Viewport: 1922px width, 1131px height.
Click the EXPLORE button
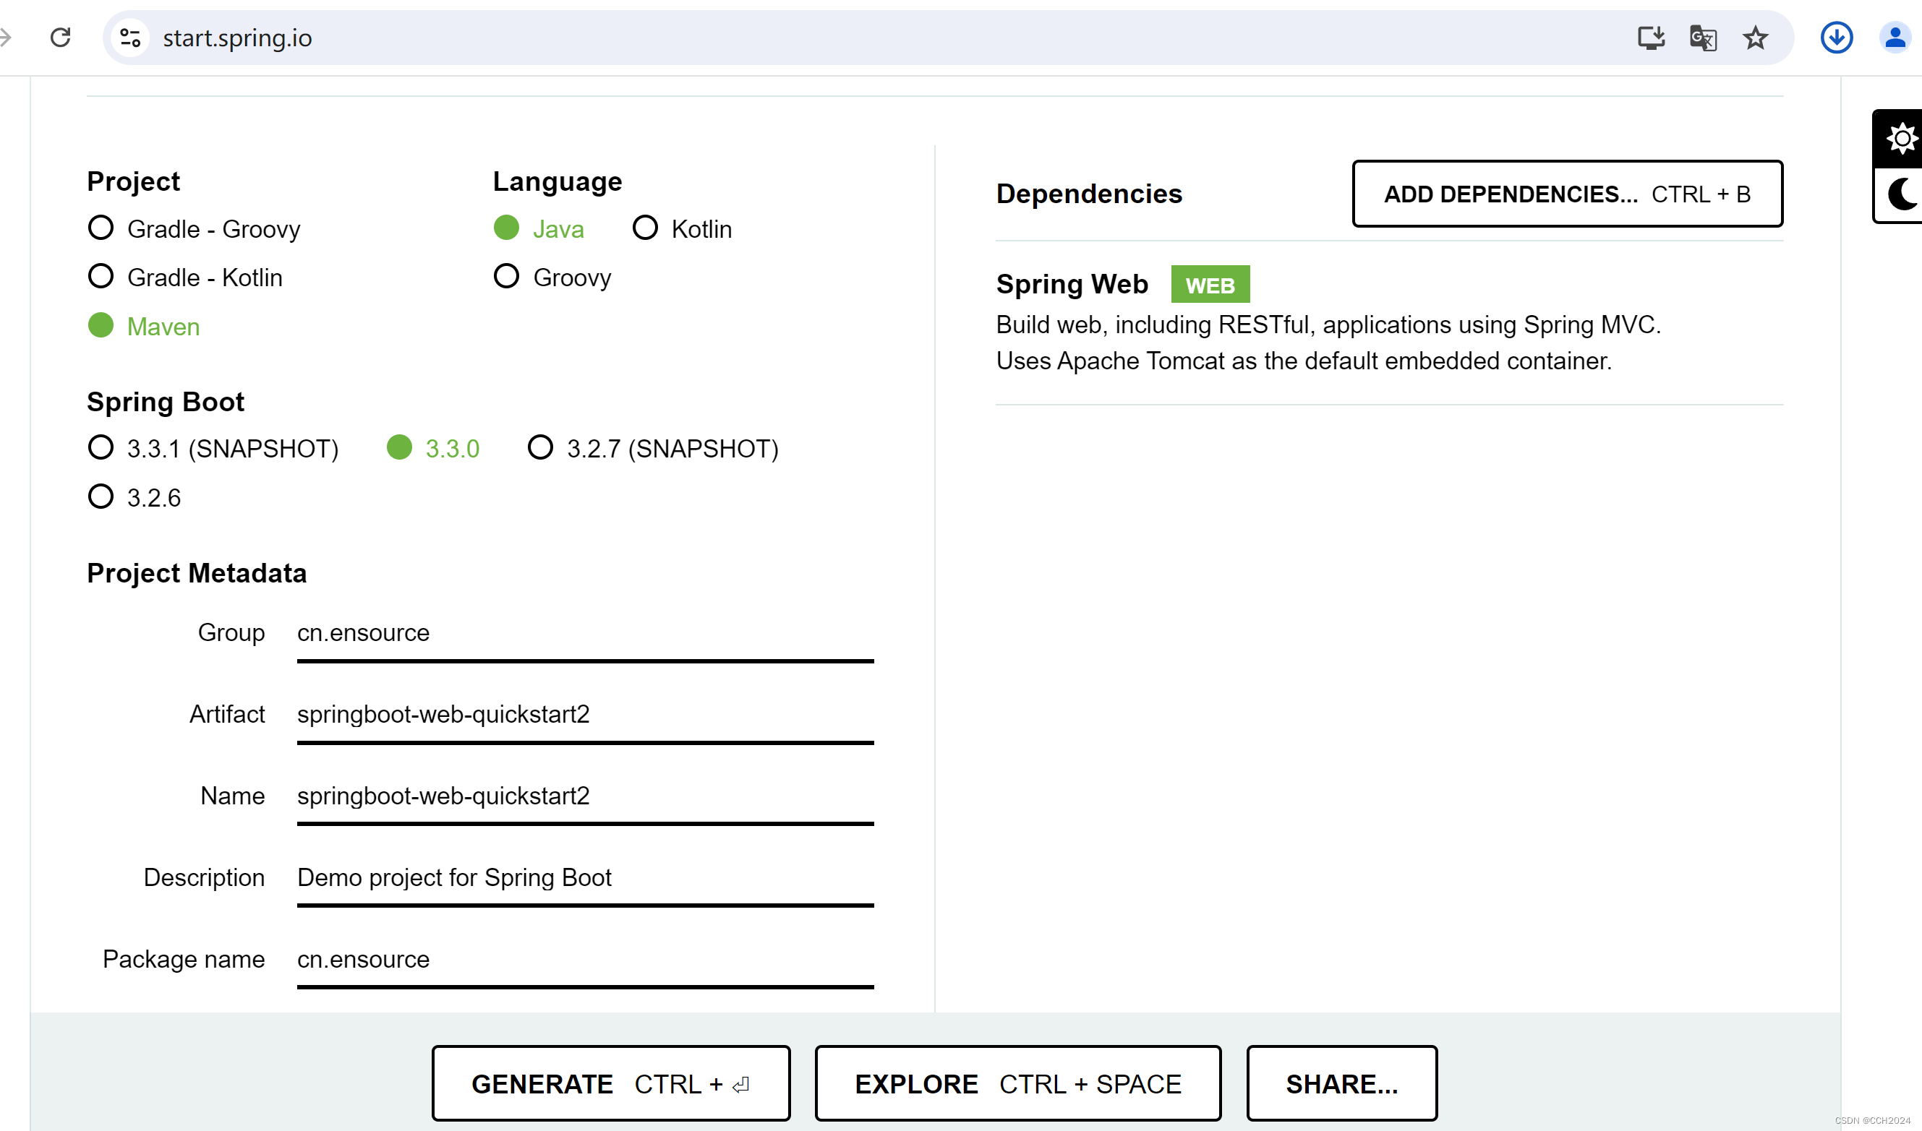[x=1017, y=1083]
